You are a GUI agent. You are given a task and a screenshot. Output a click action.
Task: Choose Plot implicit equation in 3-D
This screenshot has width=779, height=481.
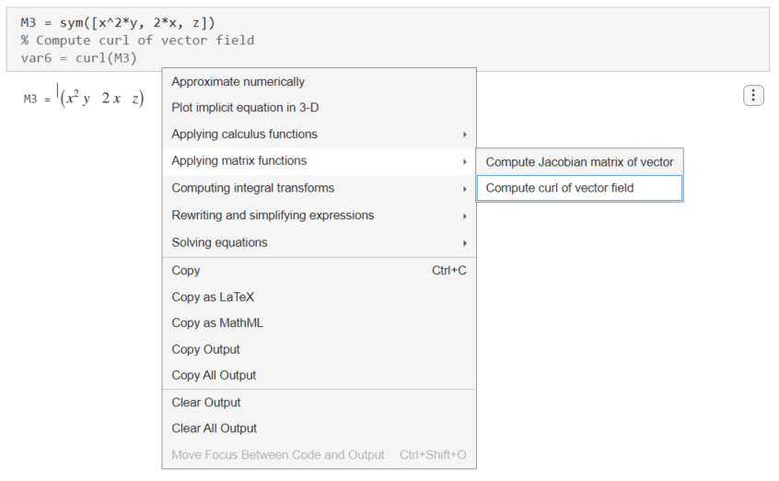[245, 108]
